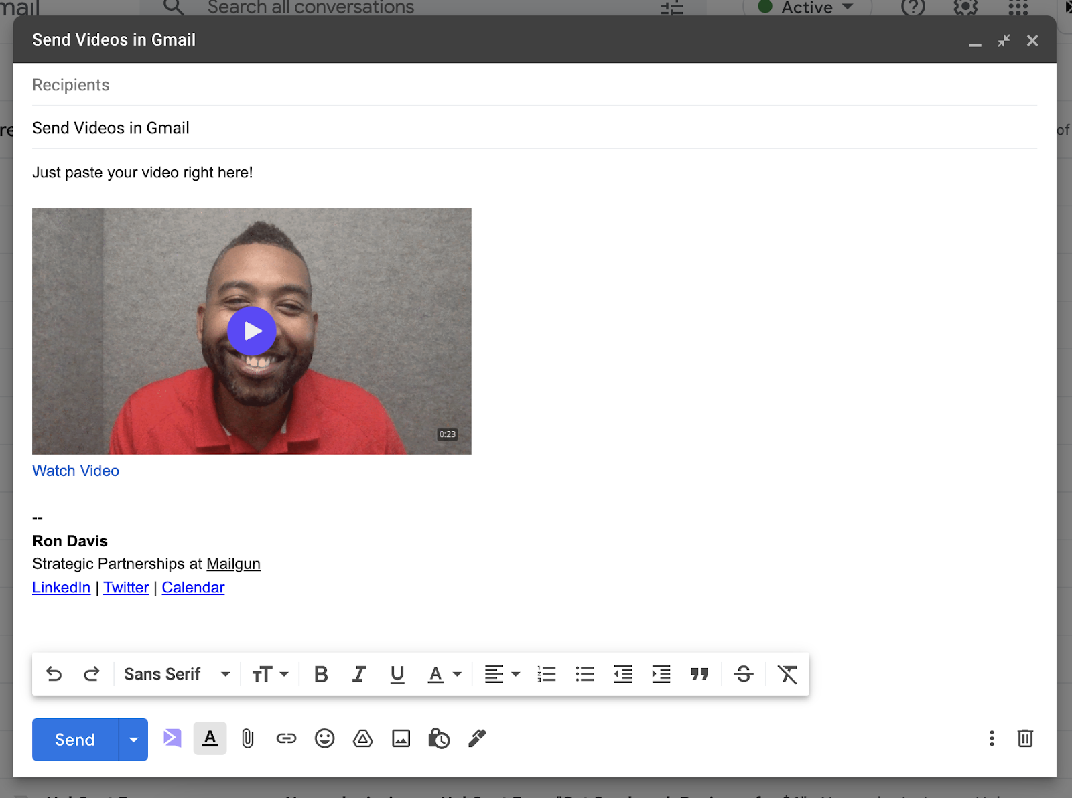
Task: Open the LinkedIn signature link
Action: point(61,588)
